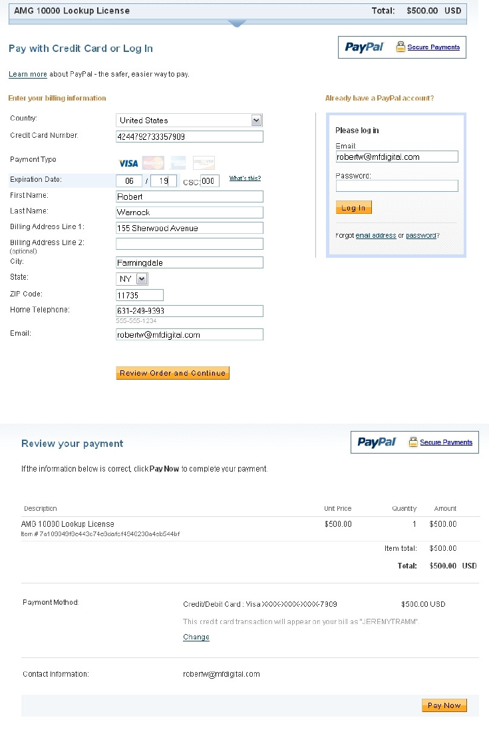489x734 pixels.
Task: Choose the American Express card icon
Action: pyautogui.click(x=178, y=163)
